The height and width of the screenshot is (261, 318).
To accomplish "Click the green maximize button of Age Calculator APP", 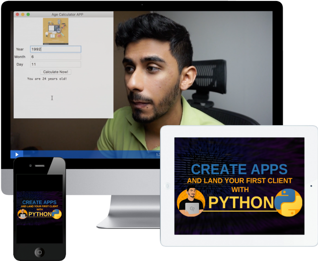I will (x=28, y=14).
